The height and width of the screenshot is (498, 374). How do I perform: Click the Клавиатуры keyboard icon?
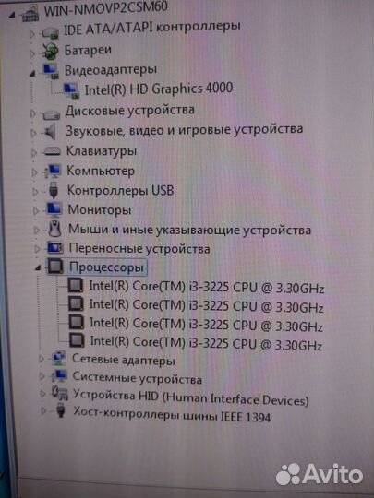pos(52,151)
